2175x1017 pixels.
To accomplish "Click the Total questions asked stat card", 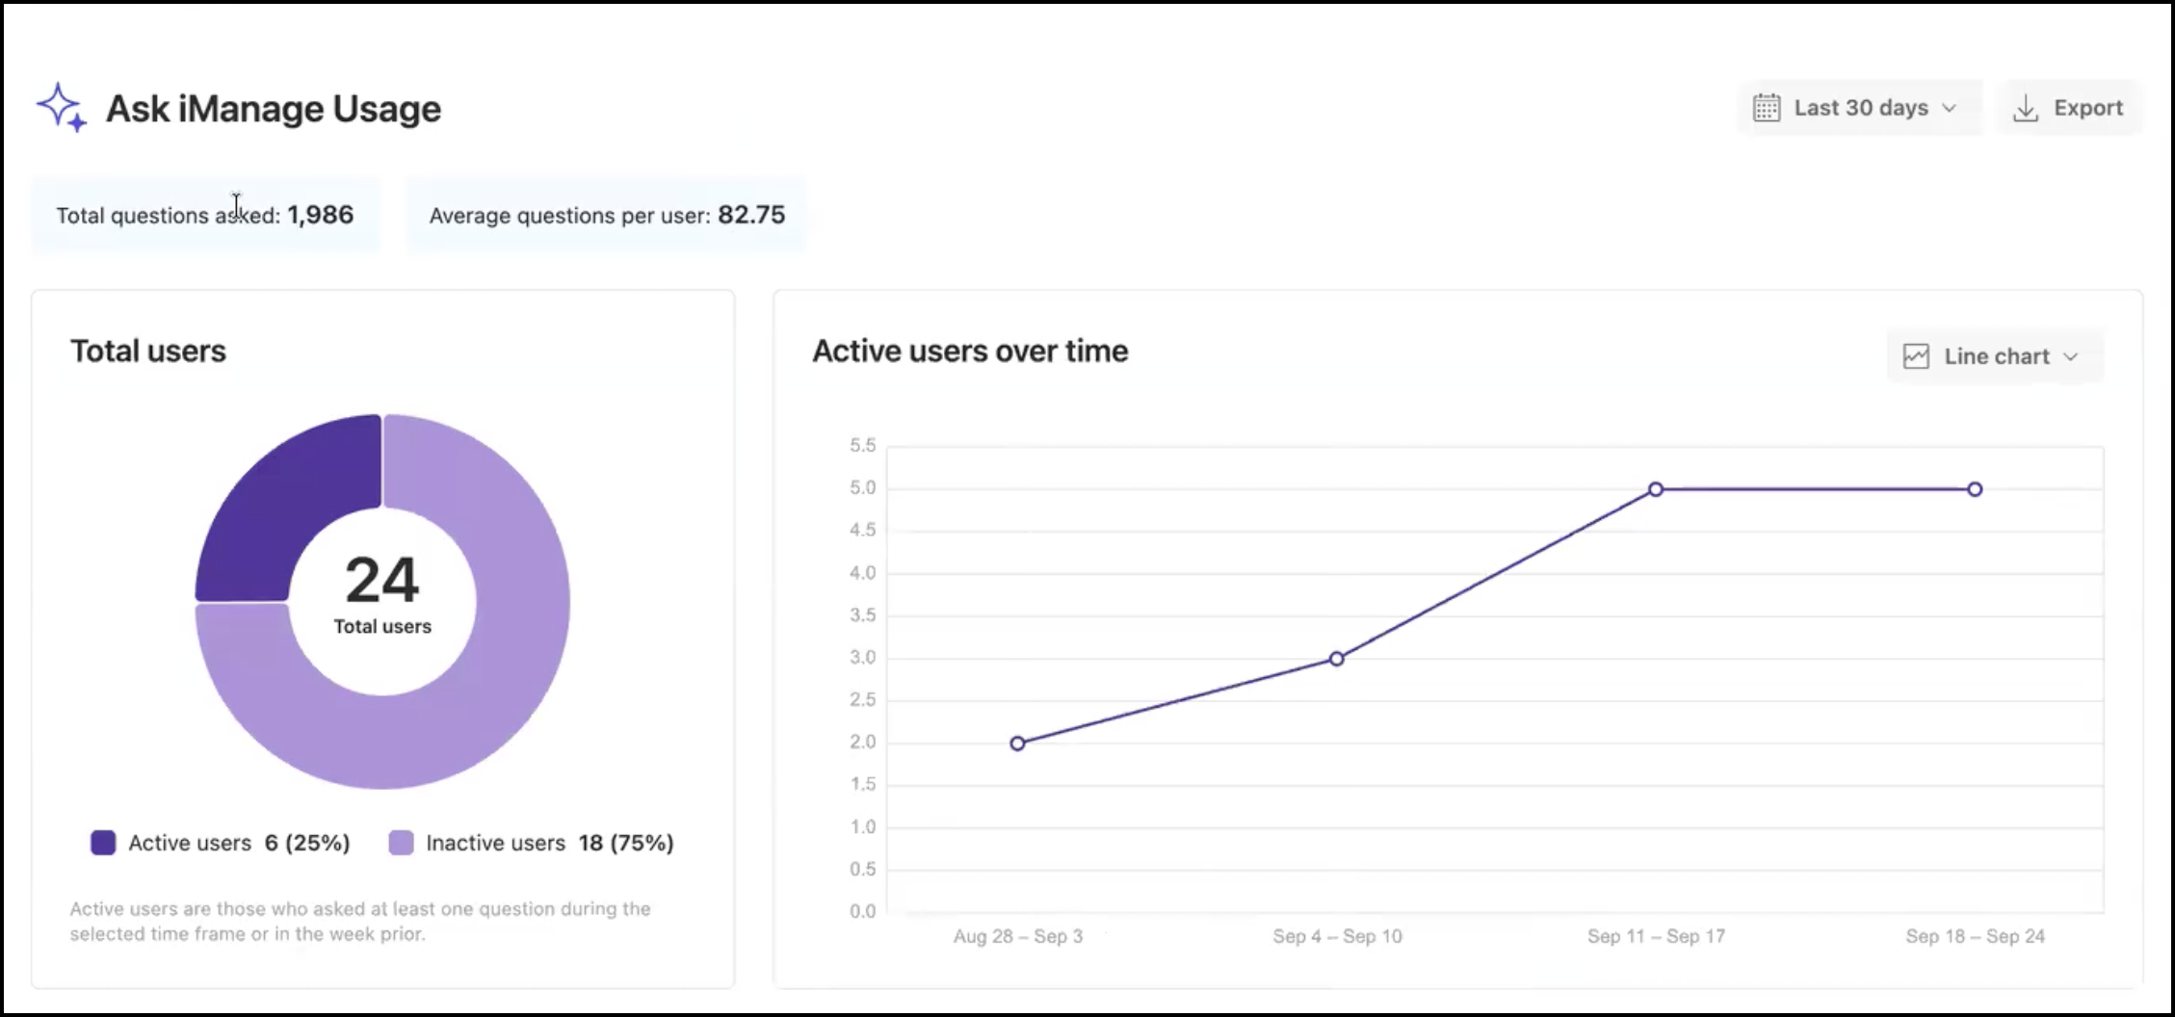I will point(205,215).
